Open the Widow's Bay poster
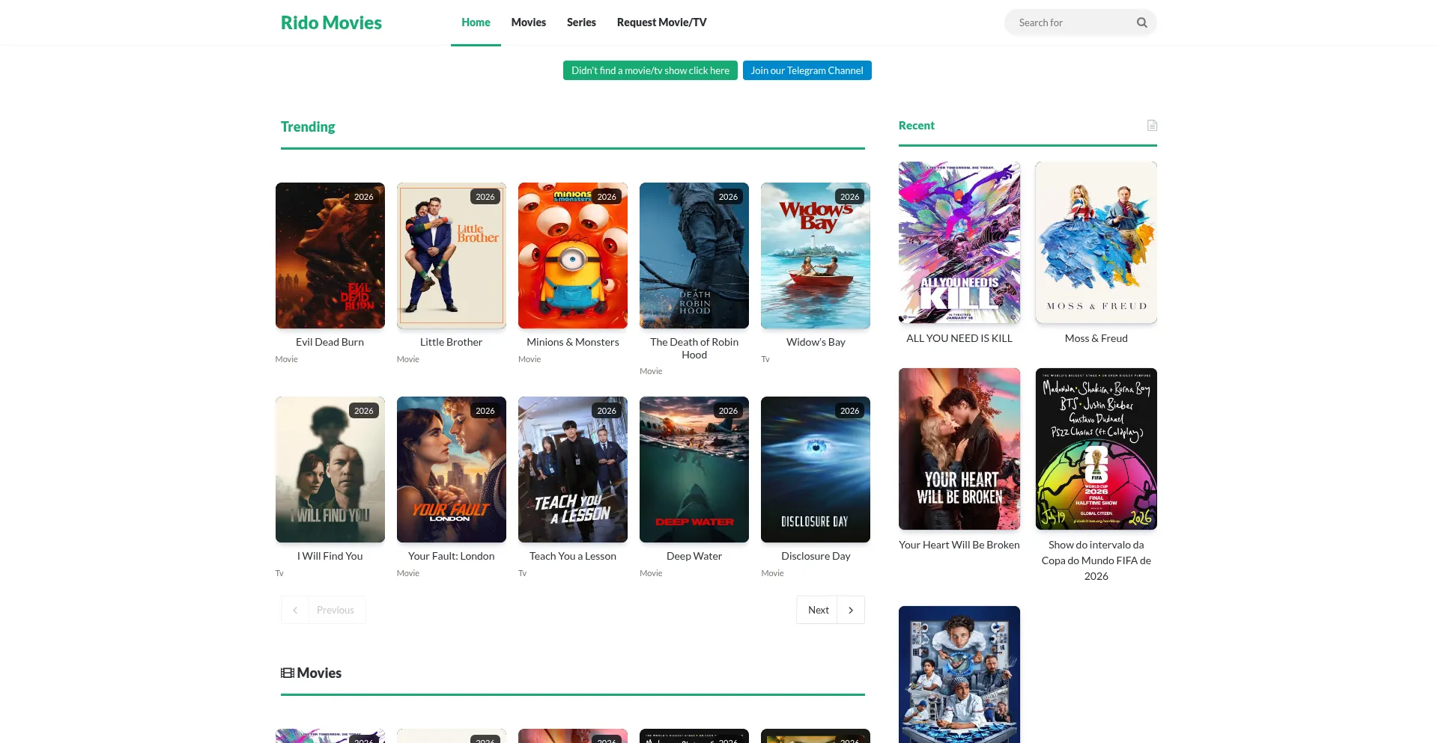Image resolution: width=1438 pixels, height=743 pixels. [816, 255]
